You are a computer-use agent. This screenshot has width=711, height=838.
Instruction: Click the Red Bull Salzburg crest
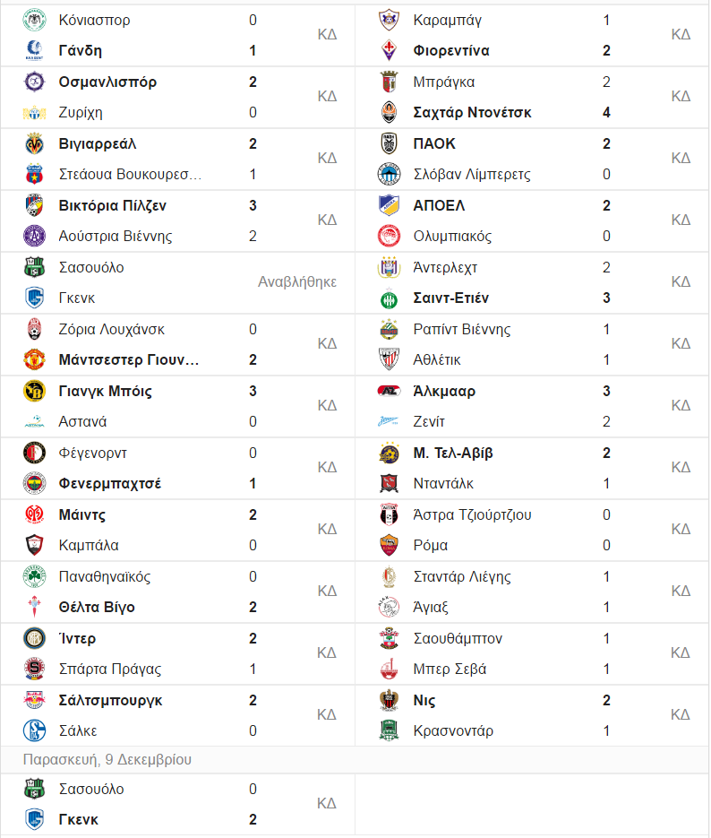[x=35, y=700]
